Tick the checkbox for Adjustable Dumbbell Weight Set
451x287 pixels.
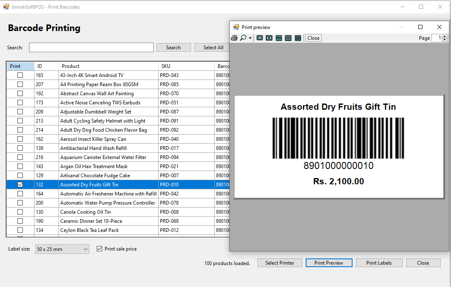point(20,111)
